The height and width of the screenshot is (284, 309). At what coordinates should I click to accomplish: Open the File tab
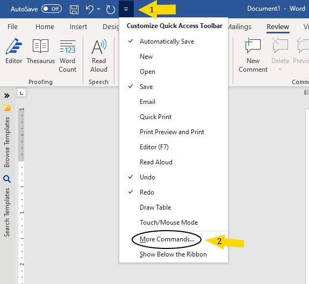coord(12,27)
